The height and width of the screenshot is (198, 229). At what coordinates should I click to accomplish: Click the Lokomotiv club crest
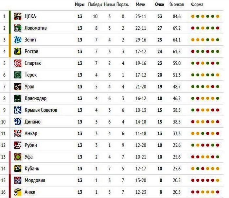click(x=18, y=28)
